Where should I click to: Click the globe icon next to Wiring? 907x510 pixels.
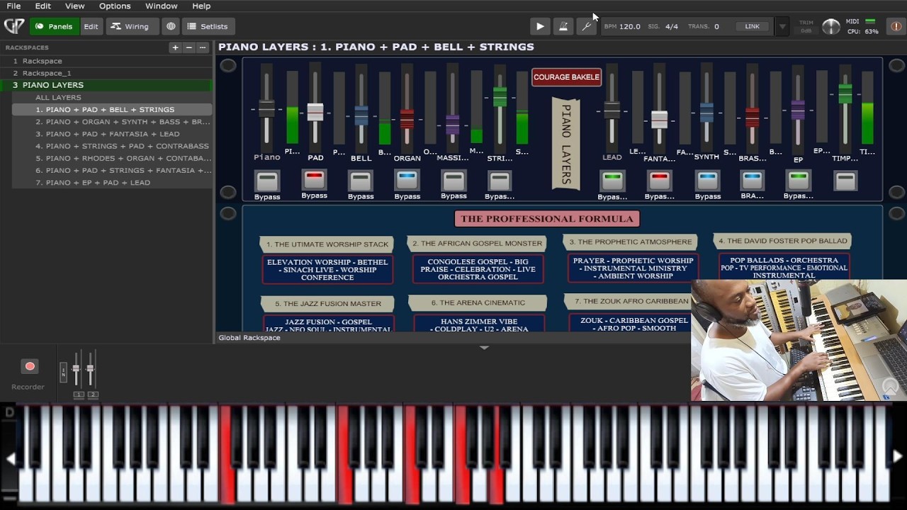pyautogui.click(x=171, y=26)
